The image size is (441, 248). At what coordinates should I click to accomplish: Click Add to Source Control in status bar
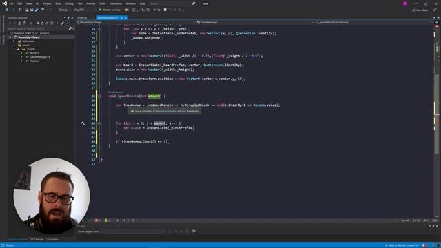(402, 245)
